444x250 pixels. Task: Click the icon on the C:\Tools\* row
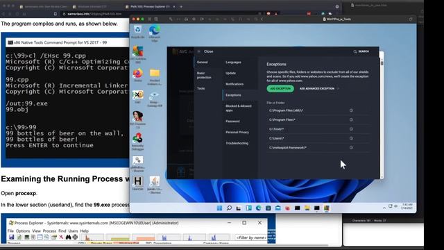click(351, 129)
